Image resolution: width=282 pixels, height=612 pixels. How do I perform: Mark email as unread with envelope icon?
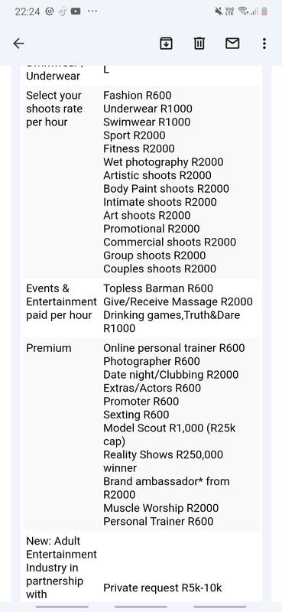click(x=232, y=44)
